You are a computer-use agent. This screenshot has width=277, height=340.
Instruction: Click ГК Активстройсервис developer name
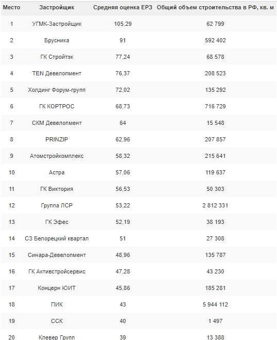57,271
